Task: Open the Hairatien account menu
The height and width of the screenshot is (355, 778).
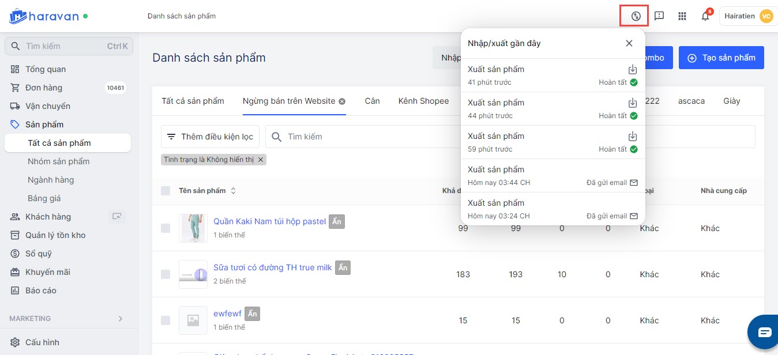Action: pos(748,16)
